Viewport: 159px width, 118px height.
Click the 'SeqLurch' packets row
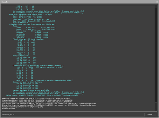pyautogui.click(x=32, y=37)
